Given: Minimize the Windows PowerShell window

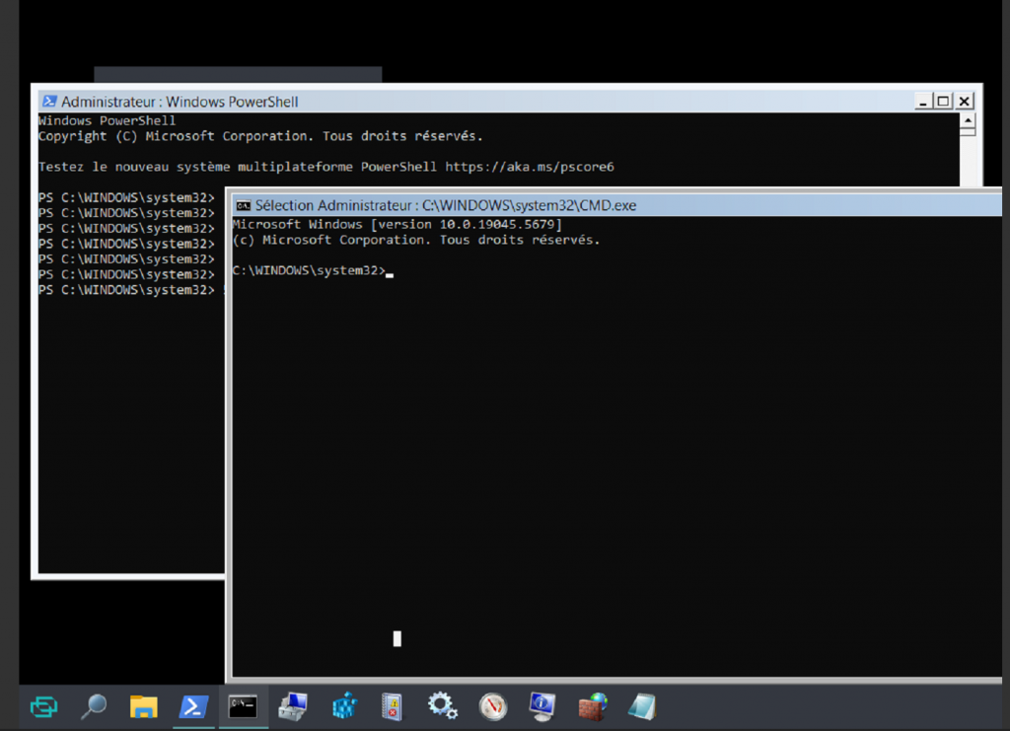Looking at the screenshot, I should 923,101.
